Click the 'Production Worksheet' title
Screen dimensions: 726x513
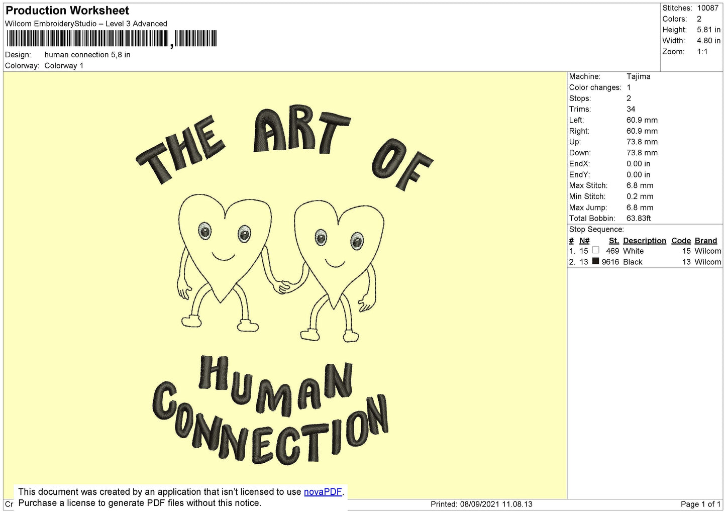click(67, 11)
